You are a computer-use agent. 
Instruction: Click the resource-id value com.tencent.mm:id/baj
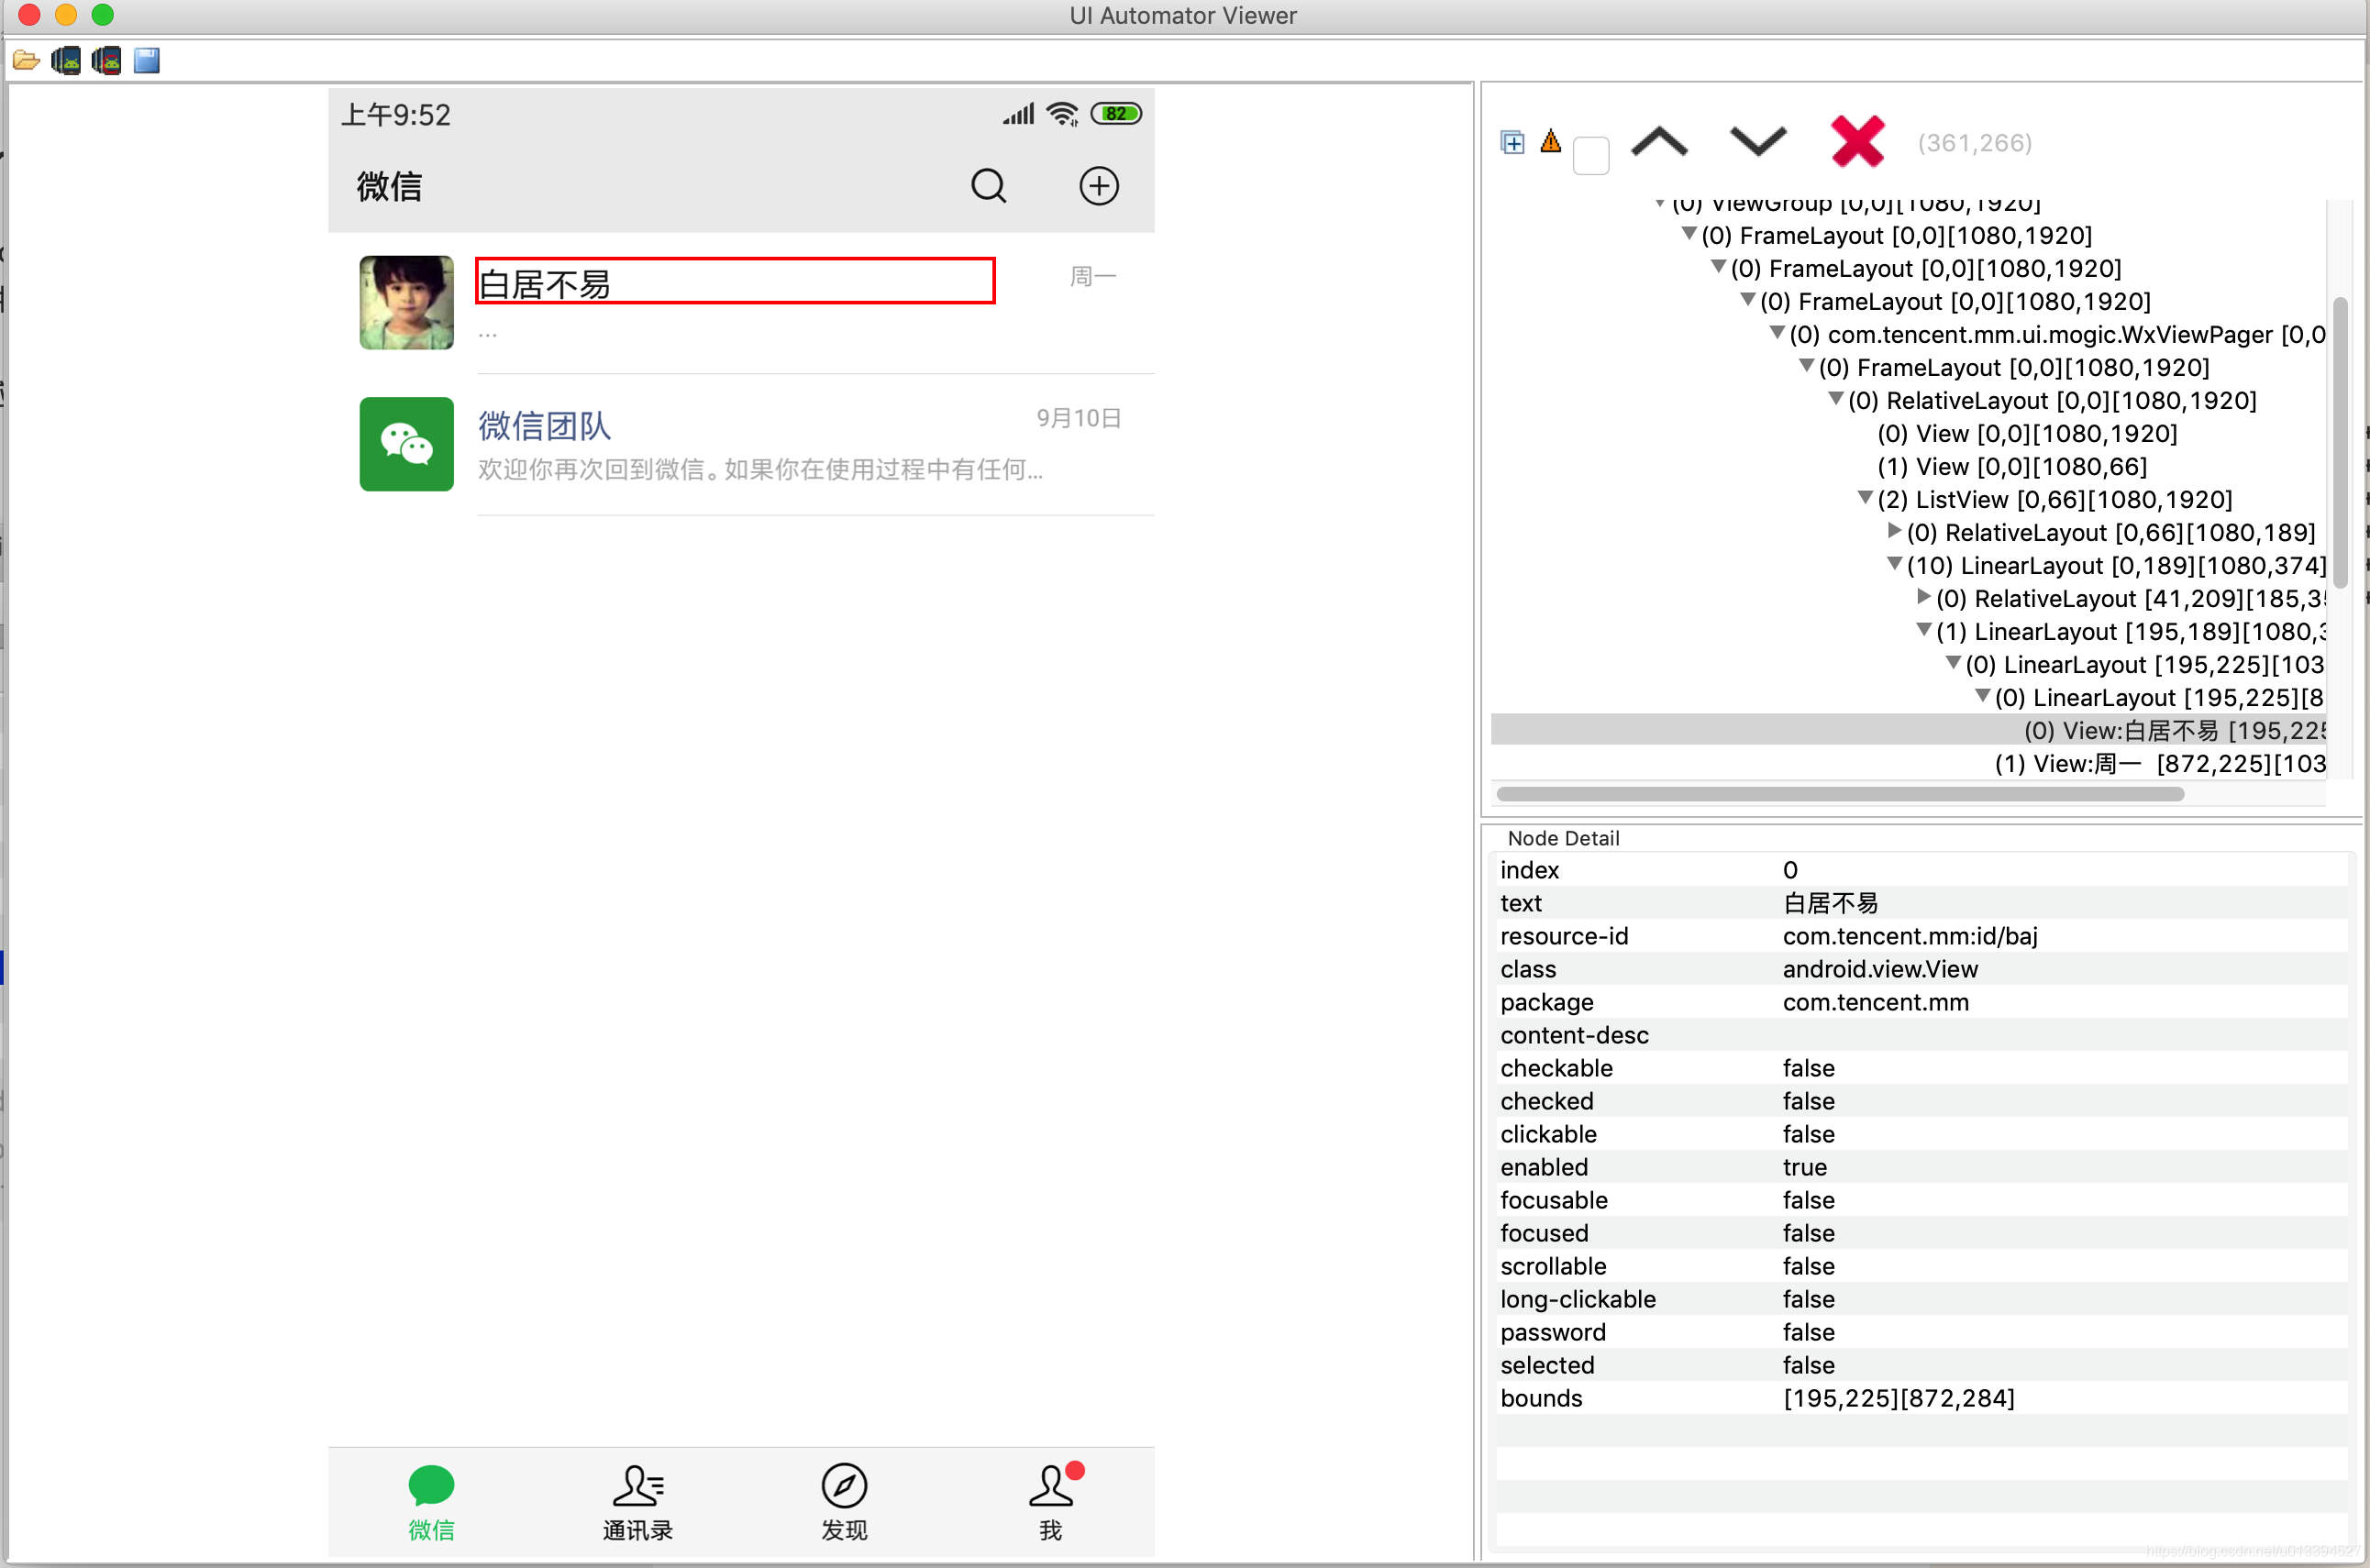tap(1909, 936)
